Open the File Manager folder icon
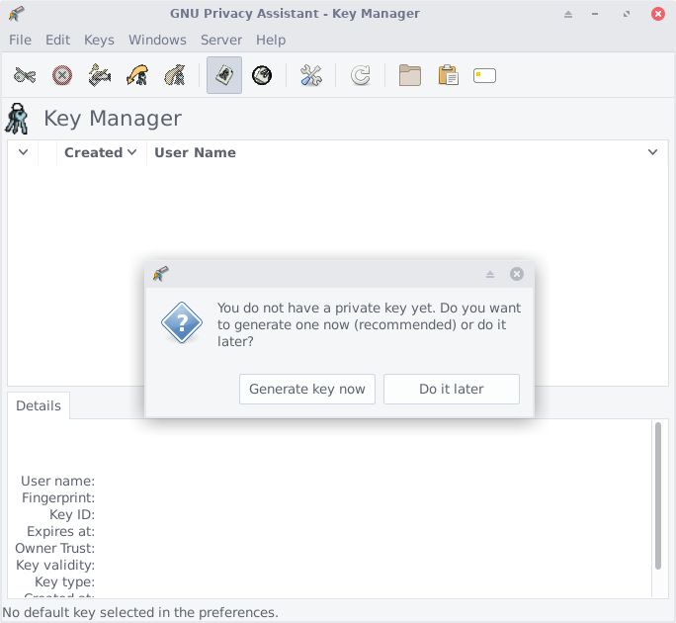 coord(410,75)
